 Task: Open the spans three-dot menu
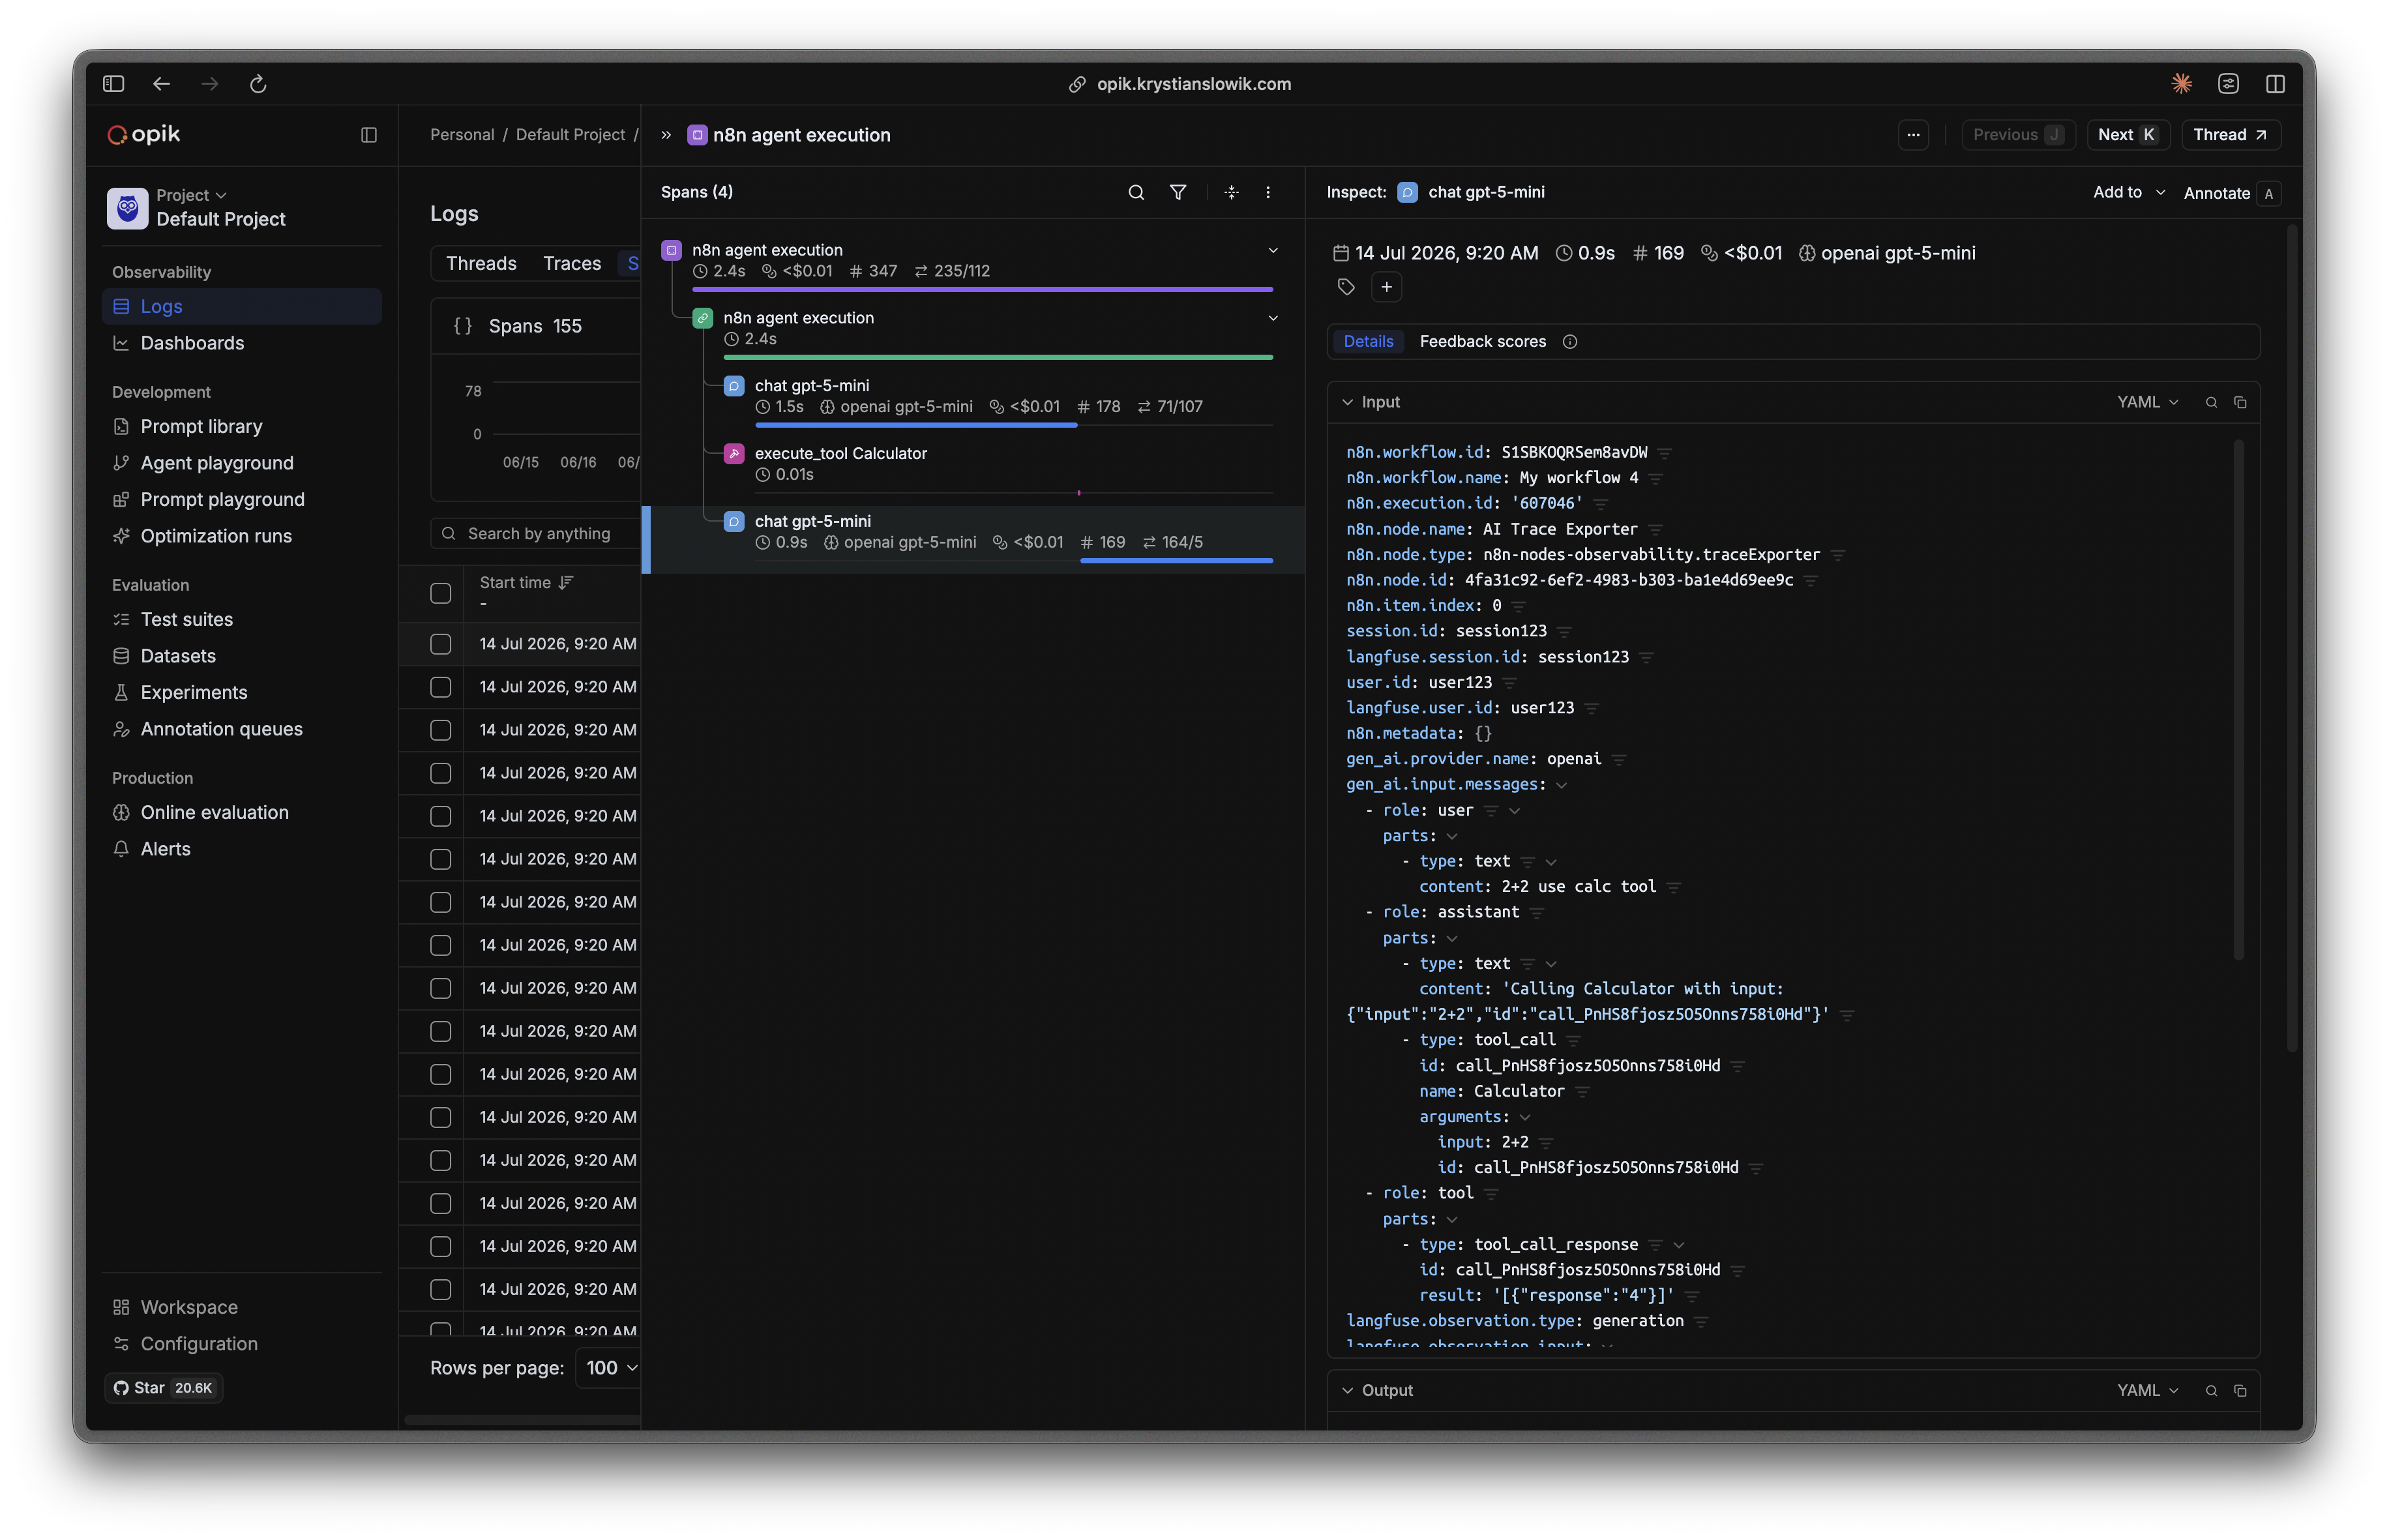[1268, 192]
